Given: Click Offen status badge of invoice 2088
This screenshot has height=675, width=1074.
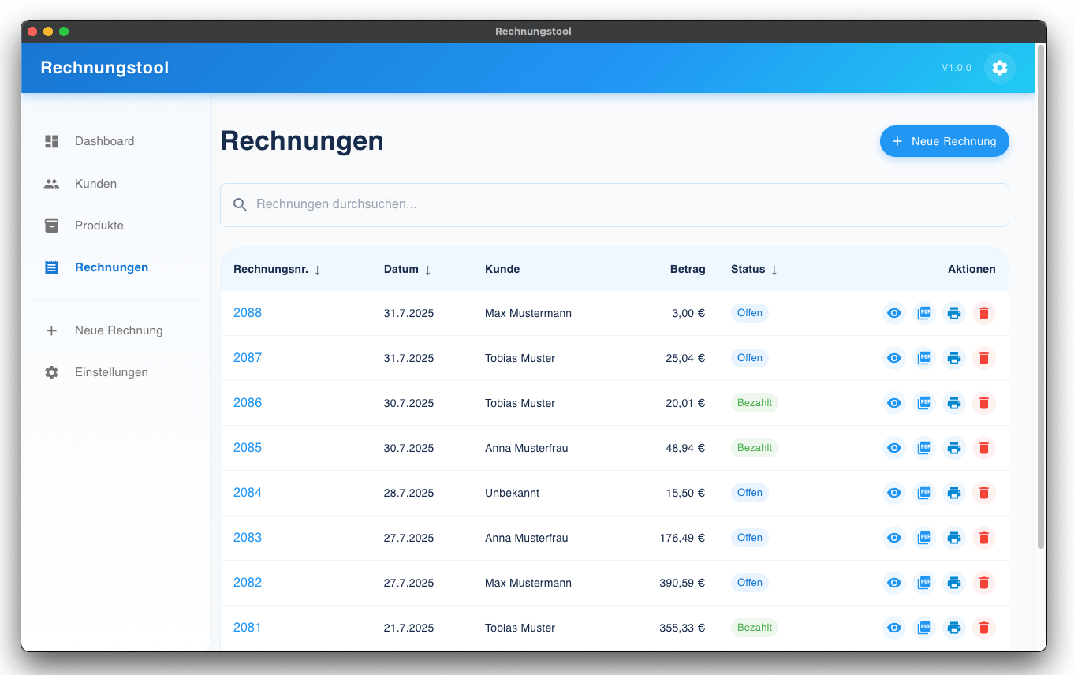Looking at the screenshot, I should tap(749, 313).
